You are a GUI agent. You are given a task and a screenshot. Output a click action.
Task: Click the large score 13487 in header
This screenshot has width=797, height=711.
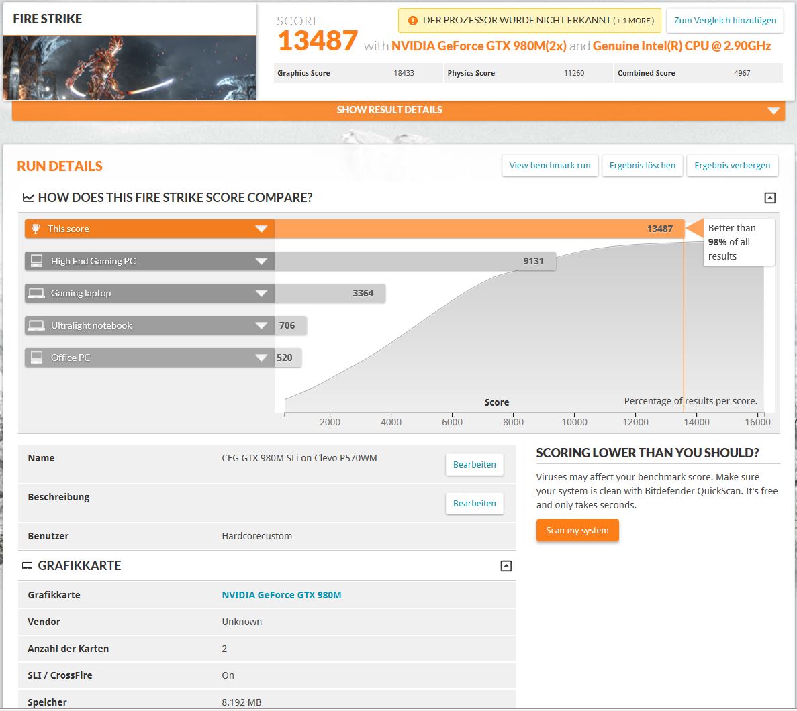pyautogui.click(x=318, y=41)
